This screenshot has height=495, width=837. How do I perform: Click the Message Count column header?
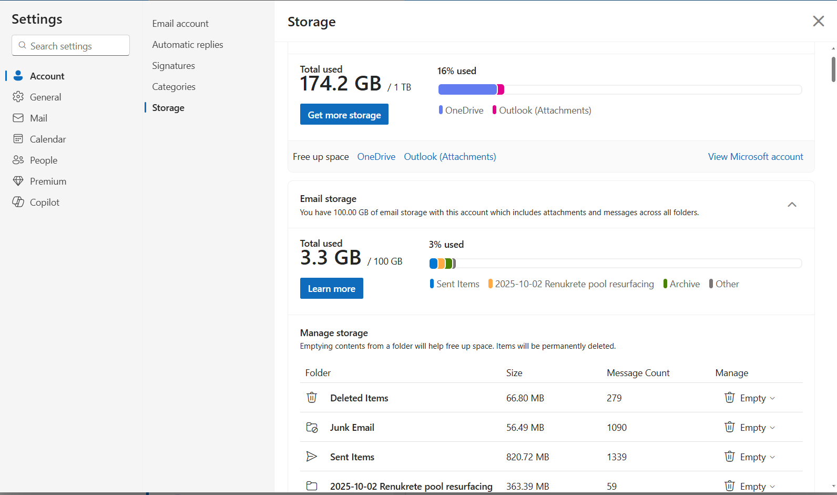638,373
